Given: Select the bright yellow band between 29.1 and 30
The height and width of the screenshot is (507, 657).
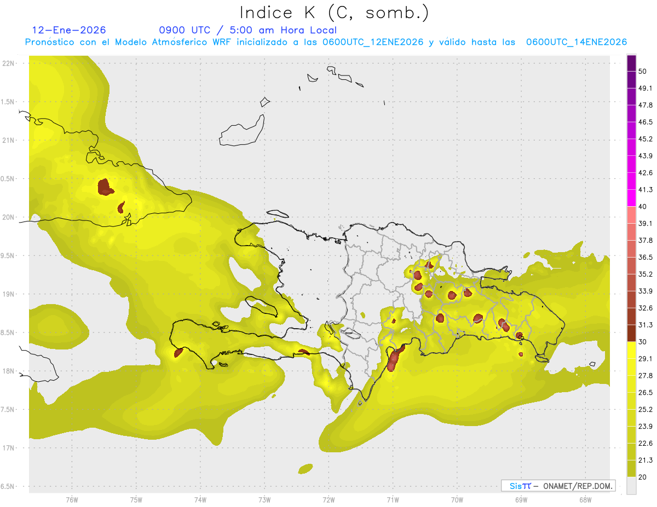Looking at the screenshot, I should click(x=631, y=350).
